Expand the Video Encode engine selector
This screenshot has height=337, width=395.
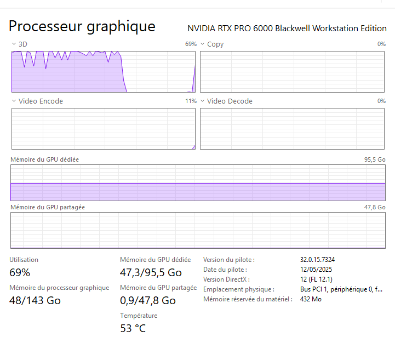coord(14,101)
